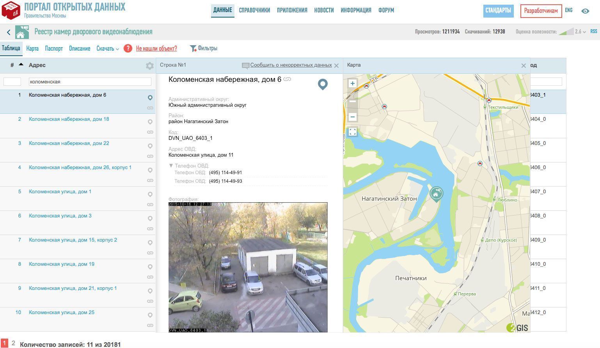Switch to the Описание tab

(x=80, y=49)
